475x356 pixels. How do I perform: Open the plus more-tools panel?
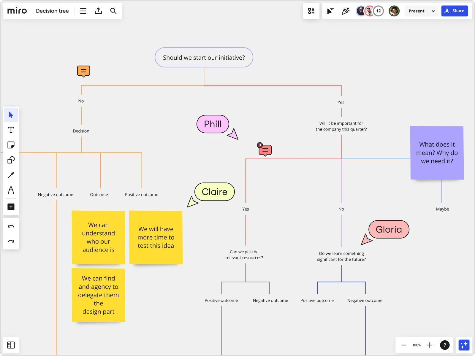pos(11,207)
